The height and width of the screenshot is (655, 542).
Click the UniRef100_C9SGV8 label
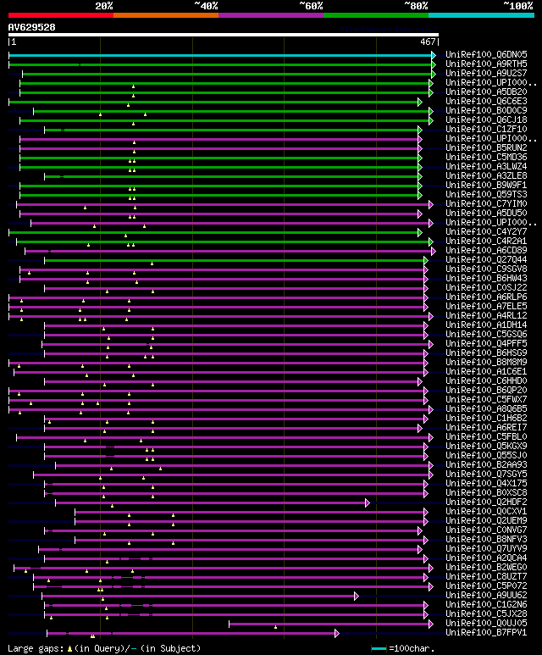(x=486, y=269)
